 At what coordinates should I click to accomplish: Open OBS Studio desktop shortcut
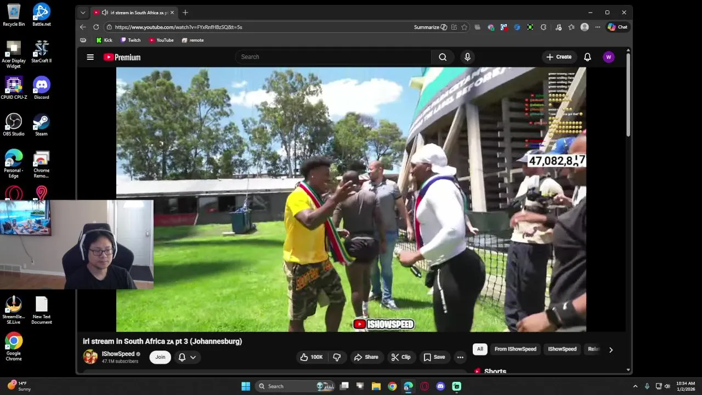(14, 125)
